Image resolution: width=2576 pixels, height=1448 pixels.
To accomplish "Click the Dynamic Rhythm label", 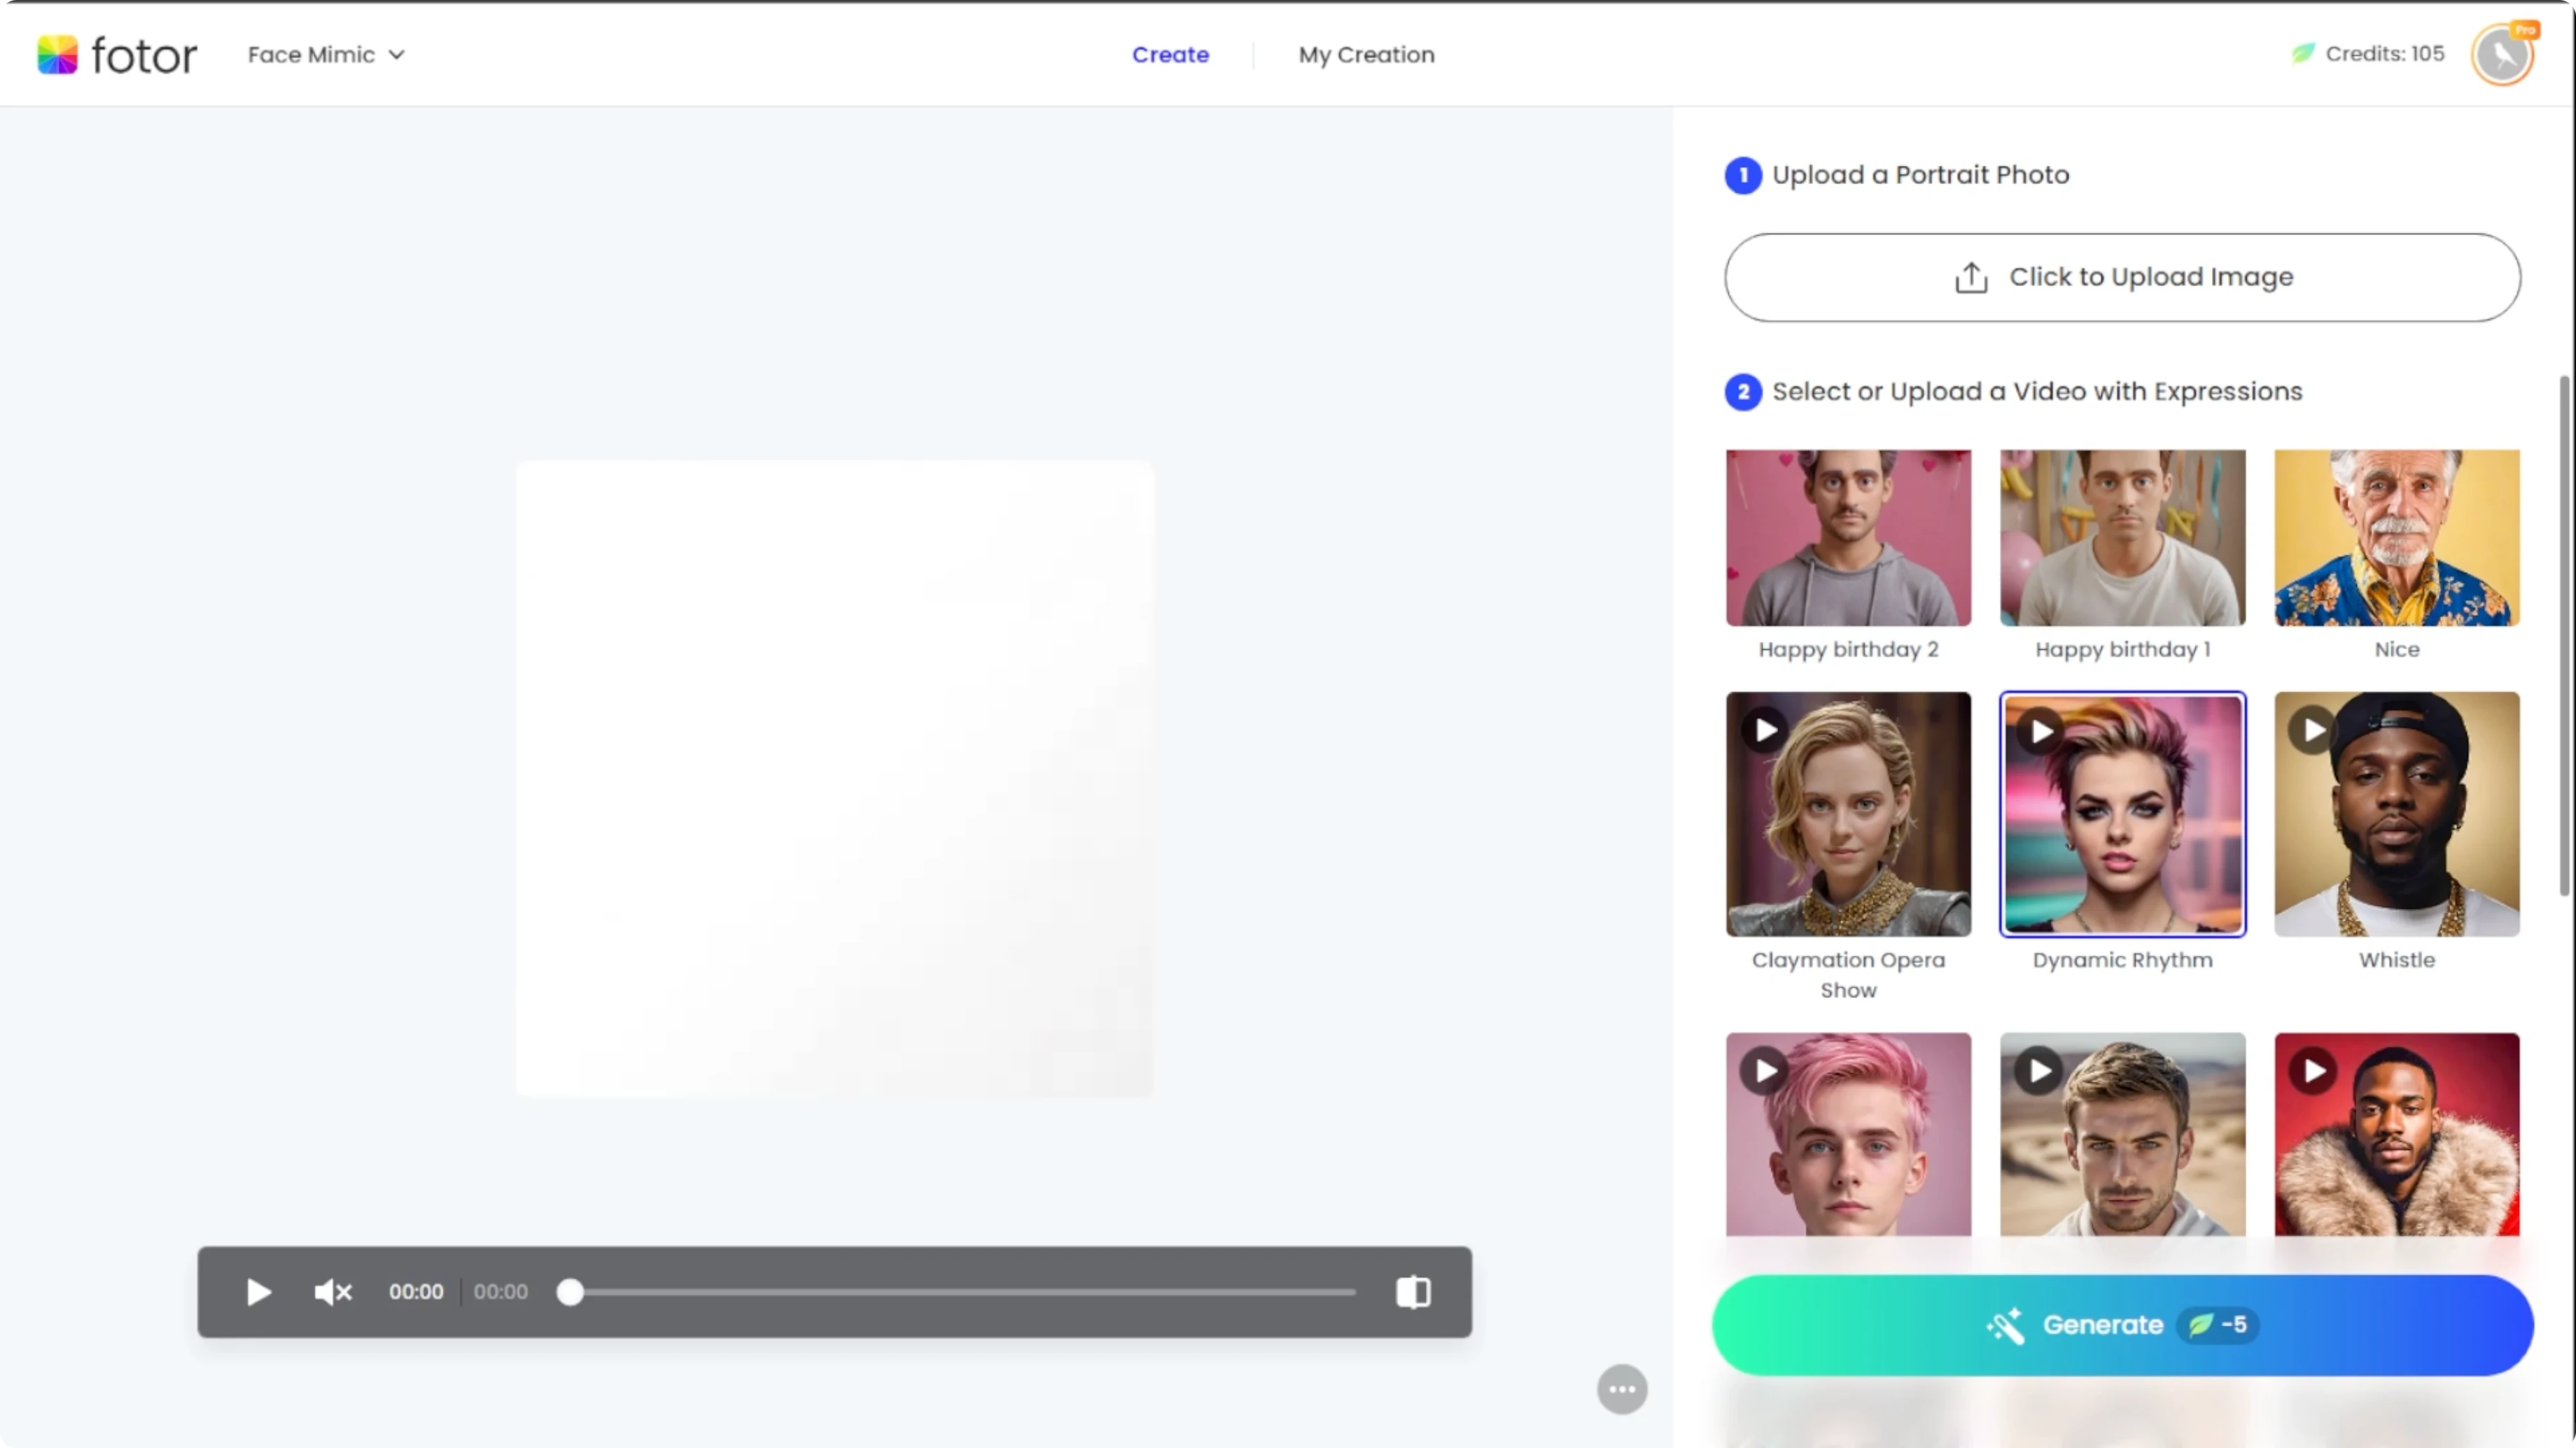I will pos(2122,960).
